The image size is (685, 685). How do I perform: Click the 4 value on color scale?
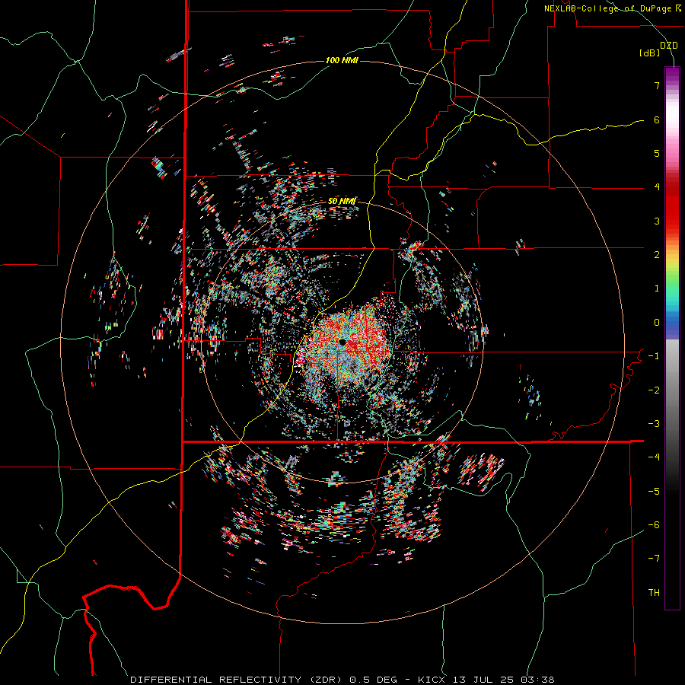(657, 187)
